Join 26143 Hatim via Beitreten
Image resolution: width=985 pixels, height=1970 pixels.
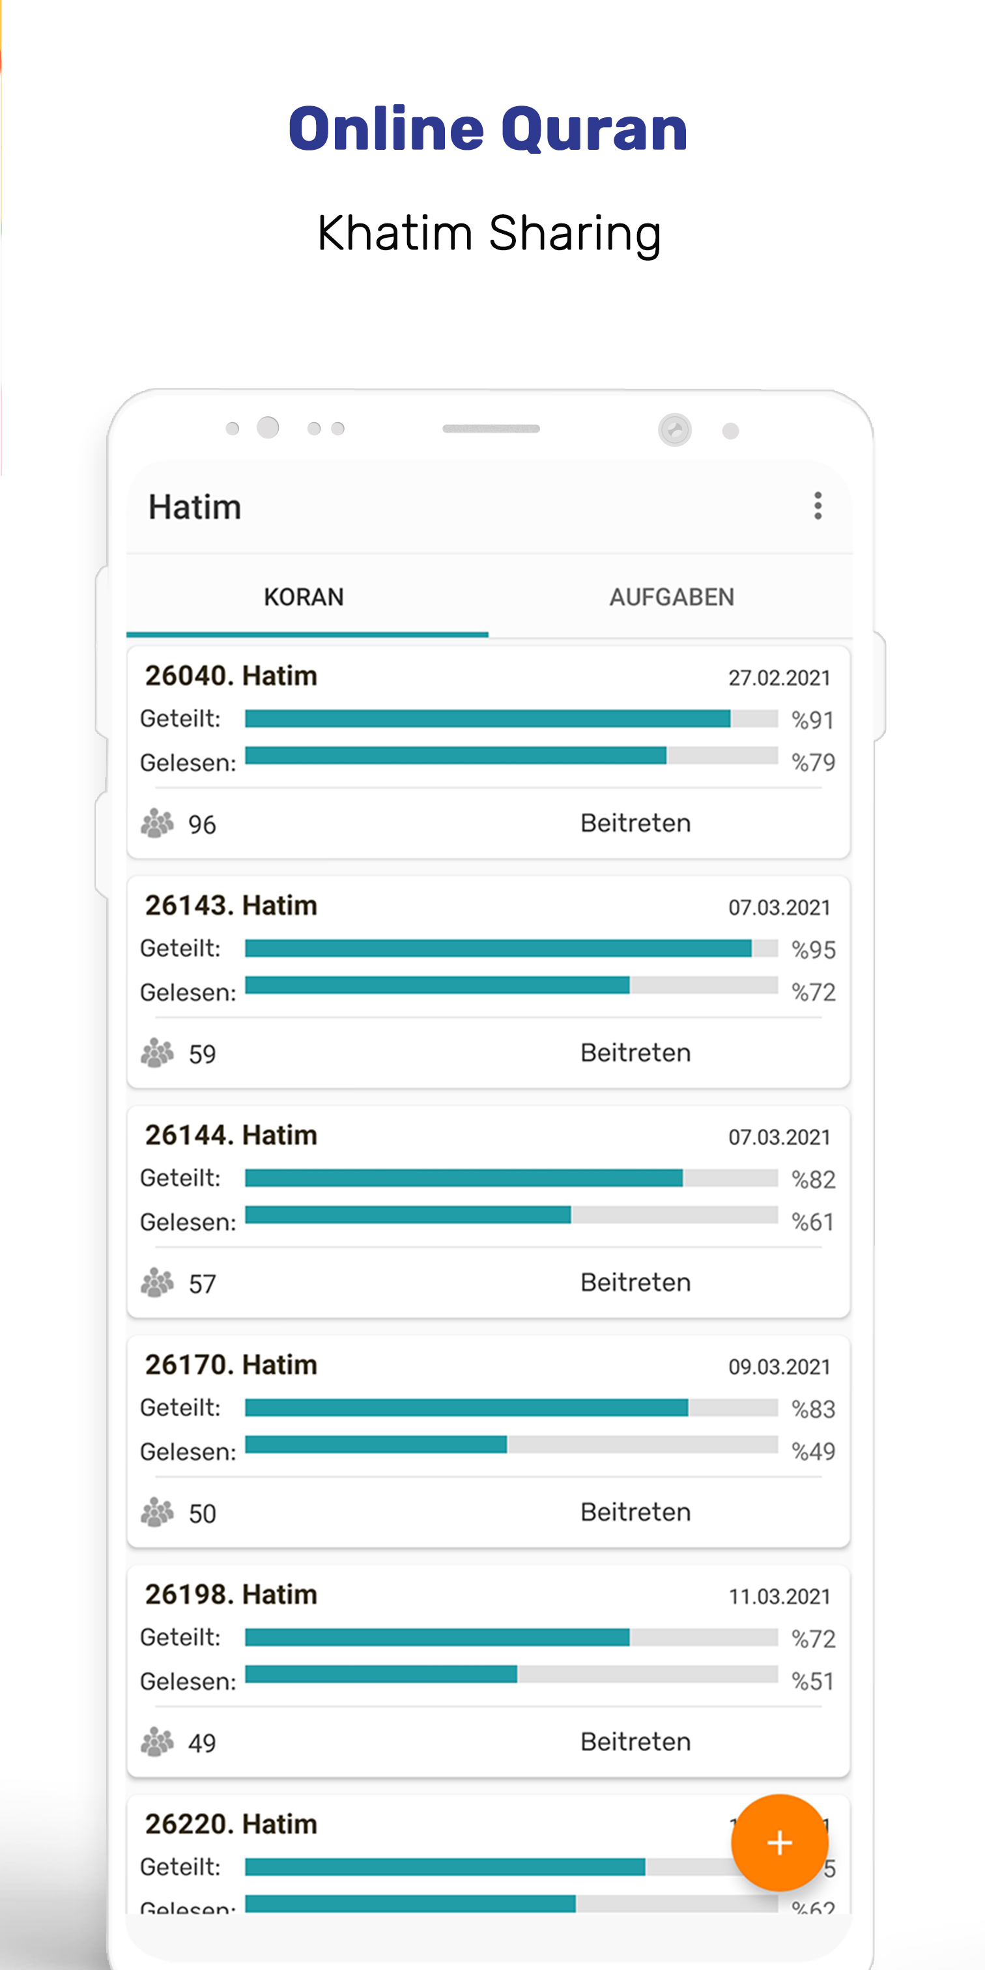click(636, 1052)
